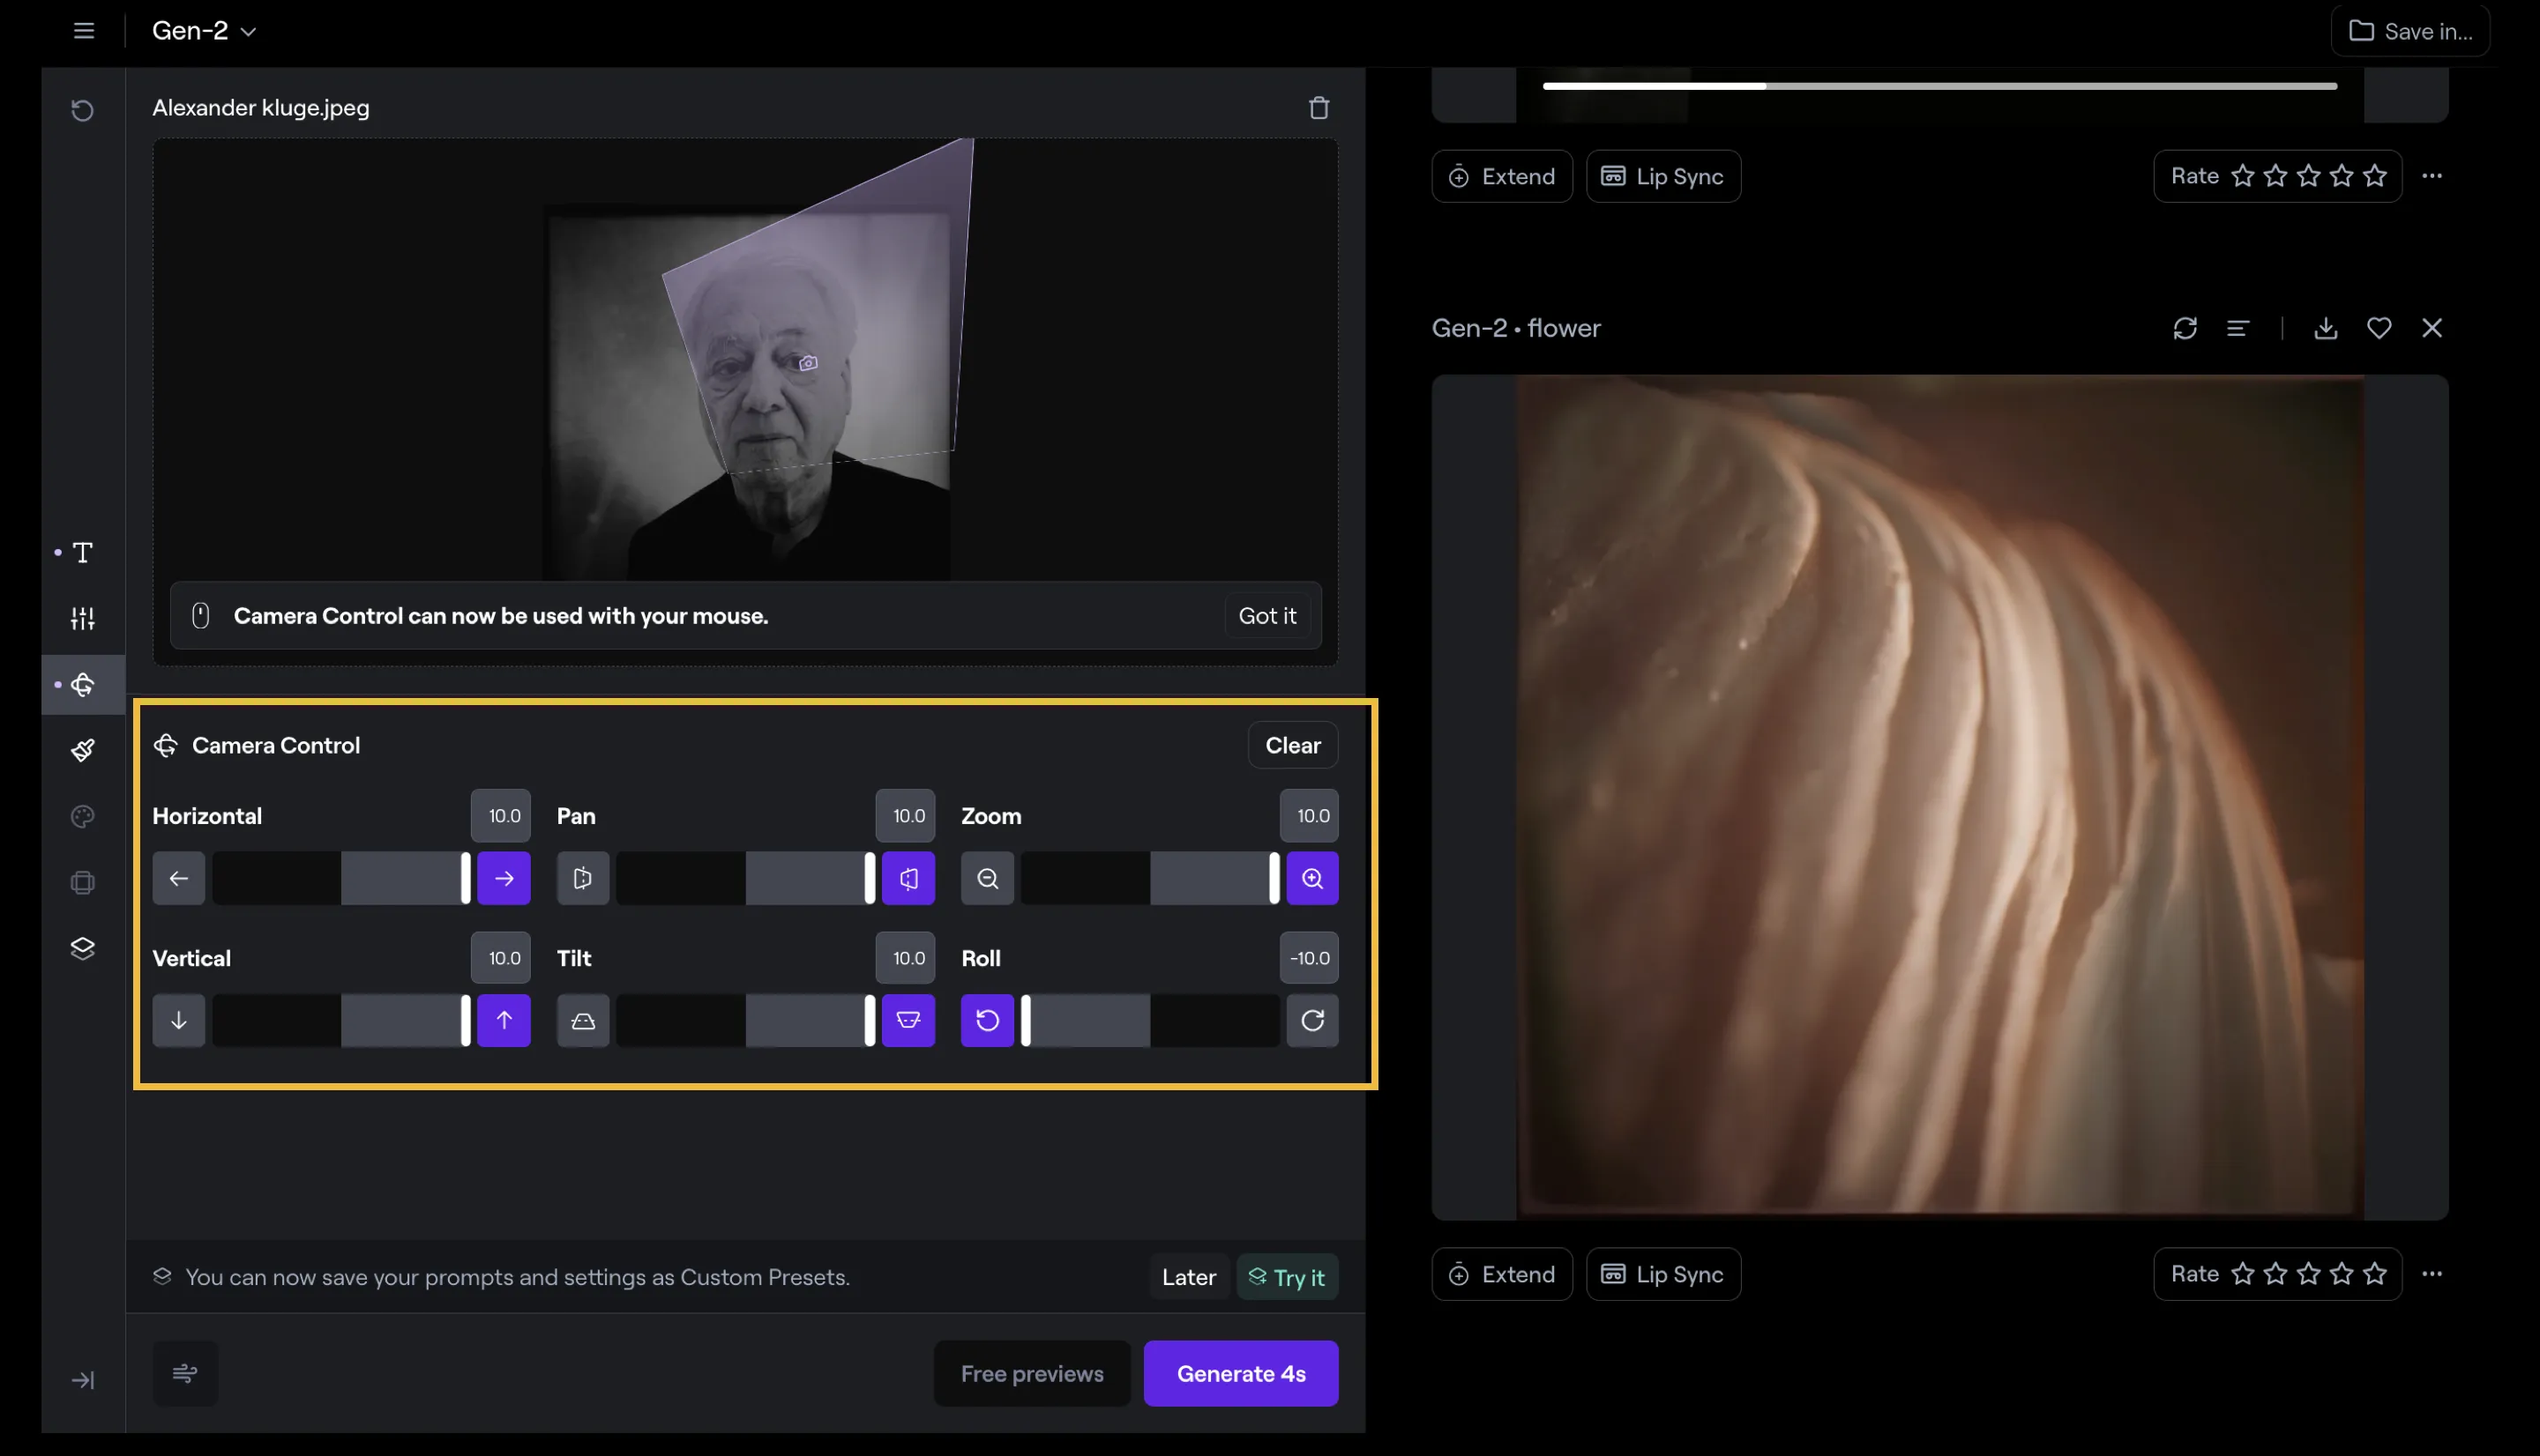Select the Camera Control sidebar tool
Viewport: 2540px width, 1456px height.
pos(83,685)
